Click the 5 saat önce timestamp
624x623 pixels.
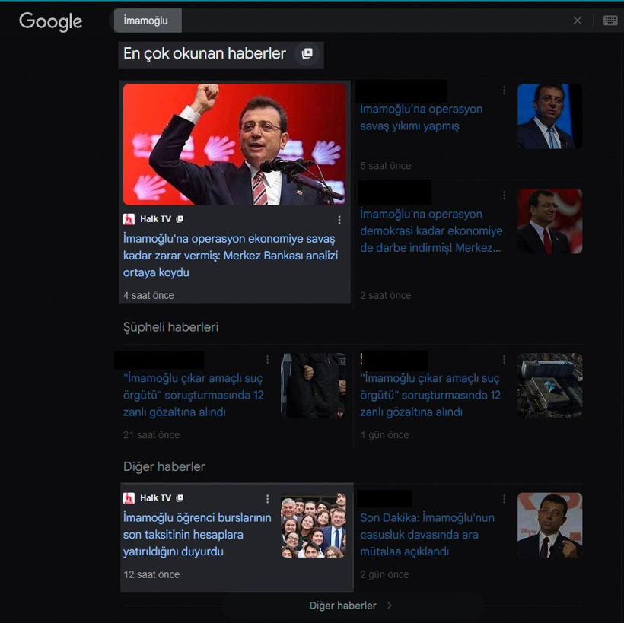point(385,166)
